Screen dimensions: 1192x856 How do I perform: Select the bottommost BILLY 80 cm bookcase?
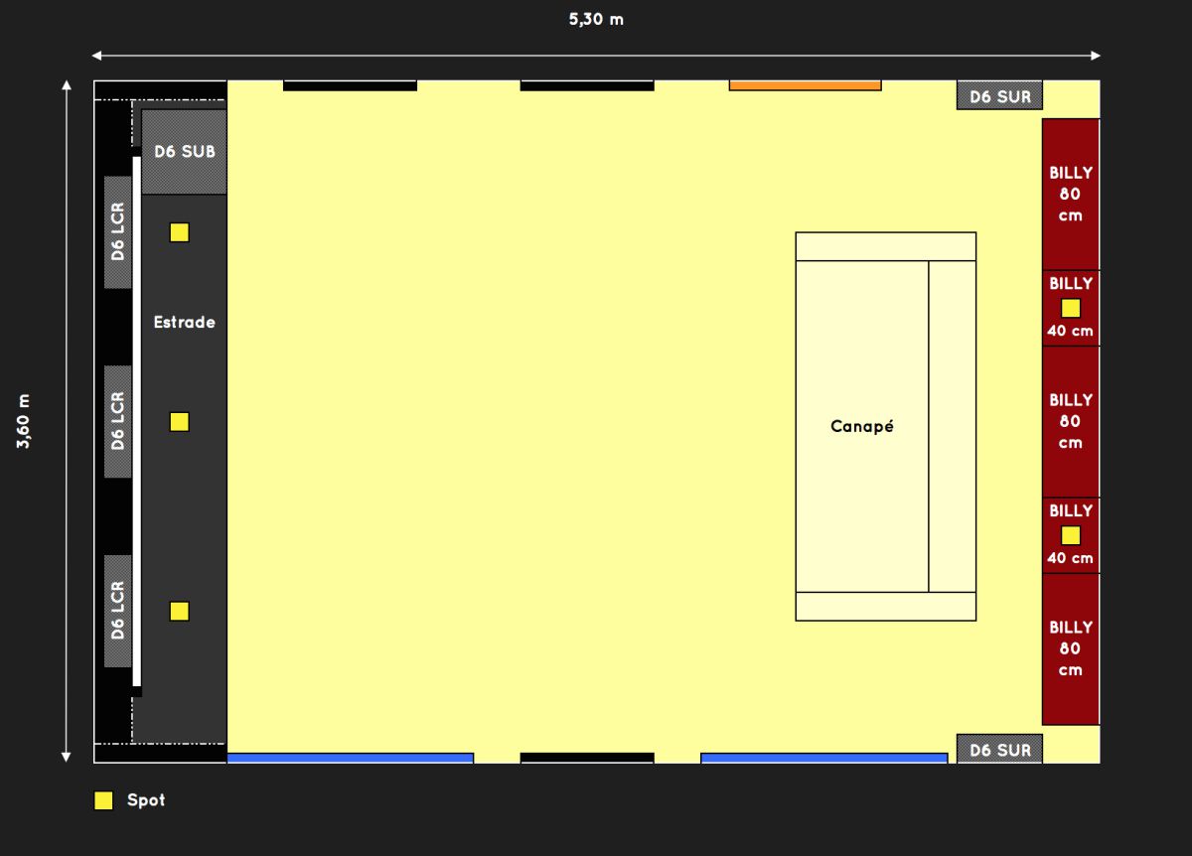tap(1070, 648)
